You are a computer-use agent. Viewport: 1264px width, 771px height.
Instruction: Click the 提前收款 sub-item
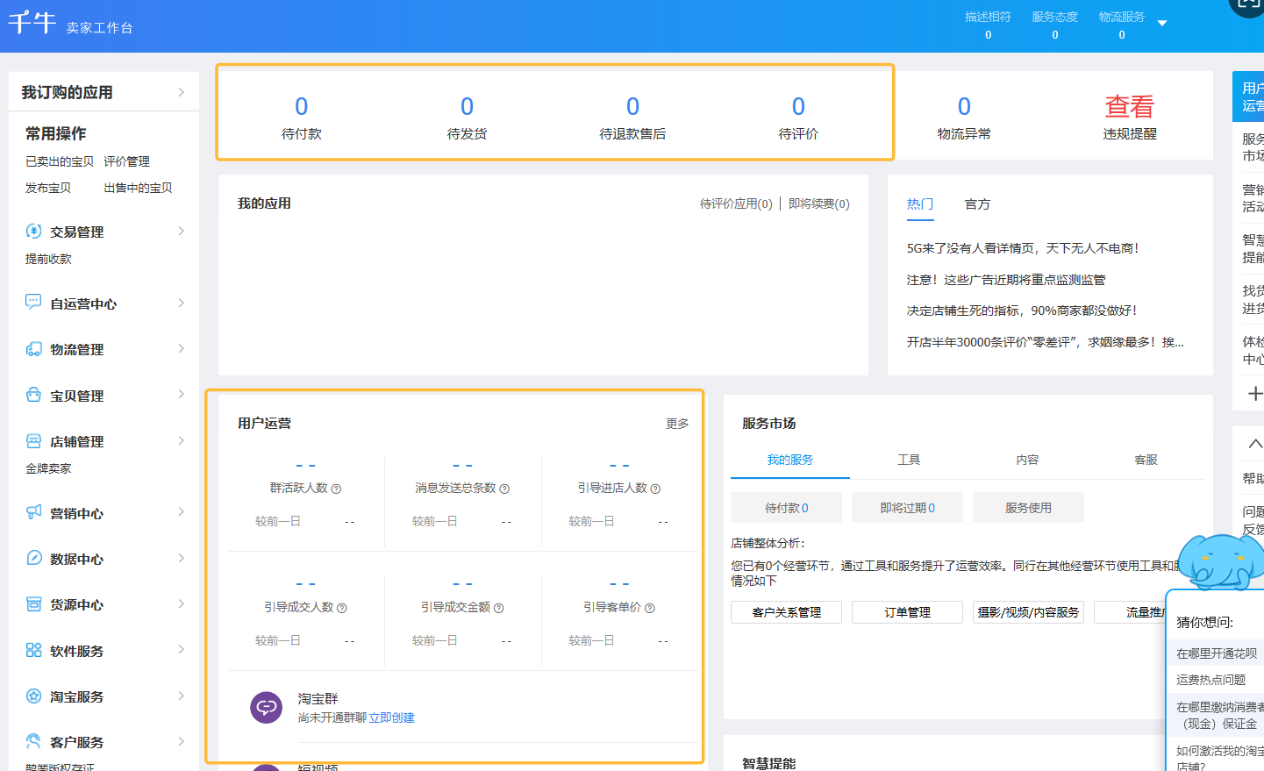coord(48,259)
